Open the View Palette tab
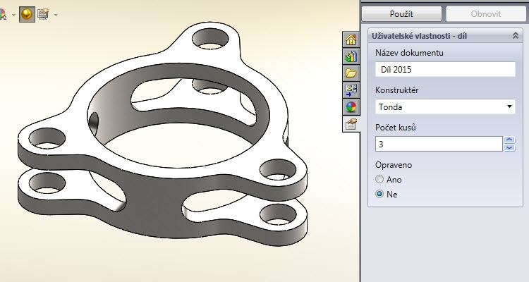 point(351,90)
